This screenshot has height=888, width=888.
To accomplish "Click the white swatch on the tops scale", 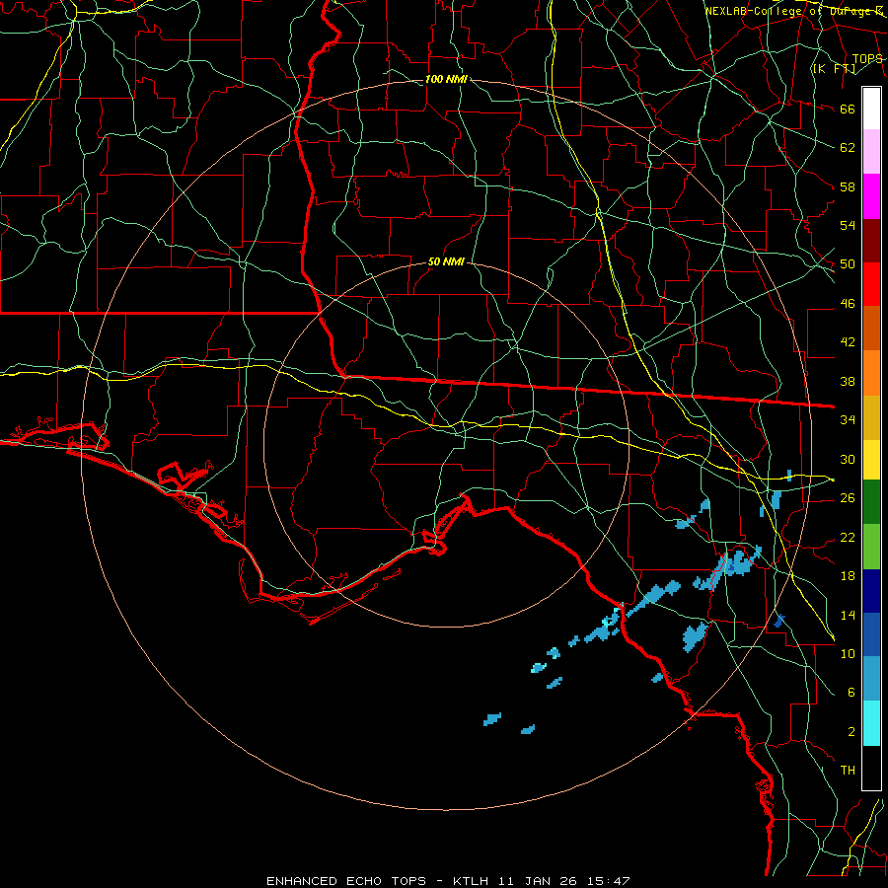I will pyautogui.click(x=871, y=109).
